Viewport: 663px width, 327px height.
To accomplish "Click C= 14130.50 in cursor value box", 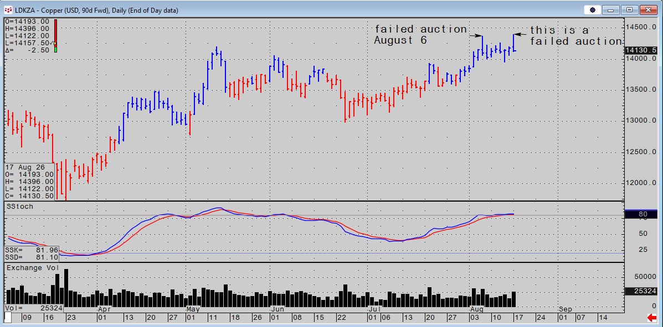I will click(x=29, y=196).
